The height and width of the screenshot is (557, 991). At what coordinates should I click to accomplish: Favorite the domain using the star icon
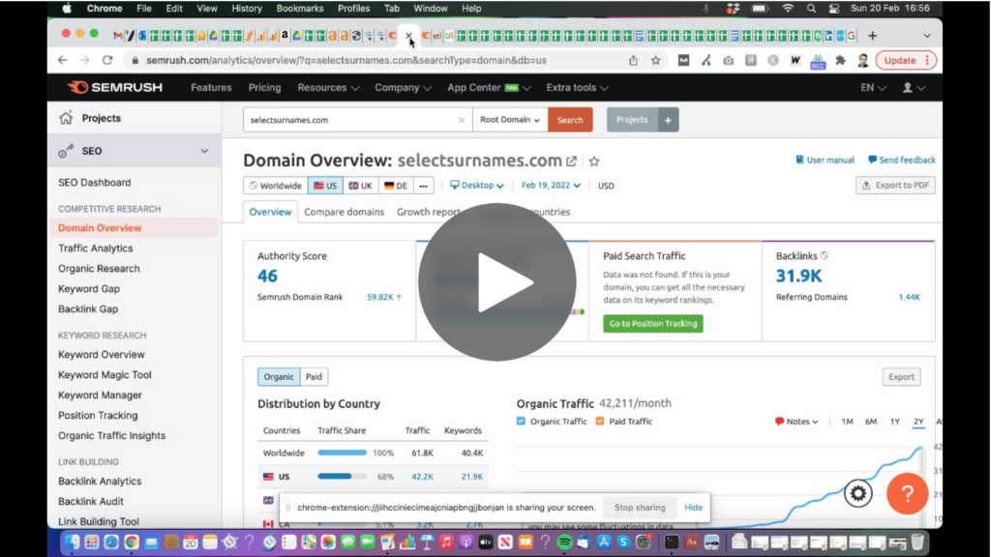(594, 161)
